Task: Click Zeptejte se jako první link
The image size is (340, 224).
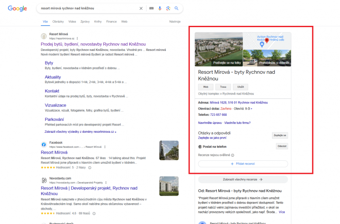Action: (212, 138)
